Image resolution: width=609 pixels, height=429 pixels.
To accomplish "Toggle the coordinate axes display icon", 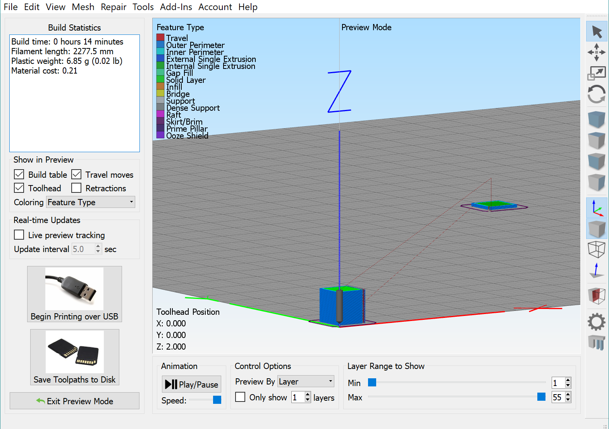I will click(597, 208).
